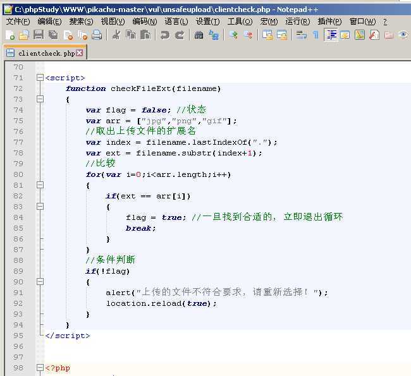Viewport: 411px width, 376px height.
Task: Click the alert() call on line 91
Action: tap(217, 293)
